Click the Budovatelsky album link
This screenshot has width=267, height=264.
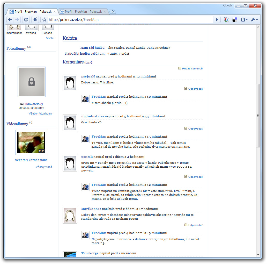coord(33,104)
